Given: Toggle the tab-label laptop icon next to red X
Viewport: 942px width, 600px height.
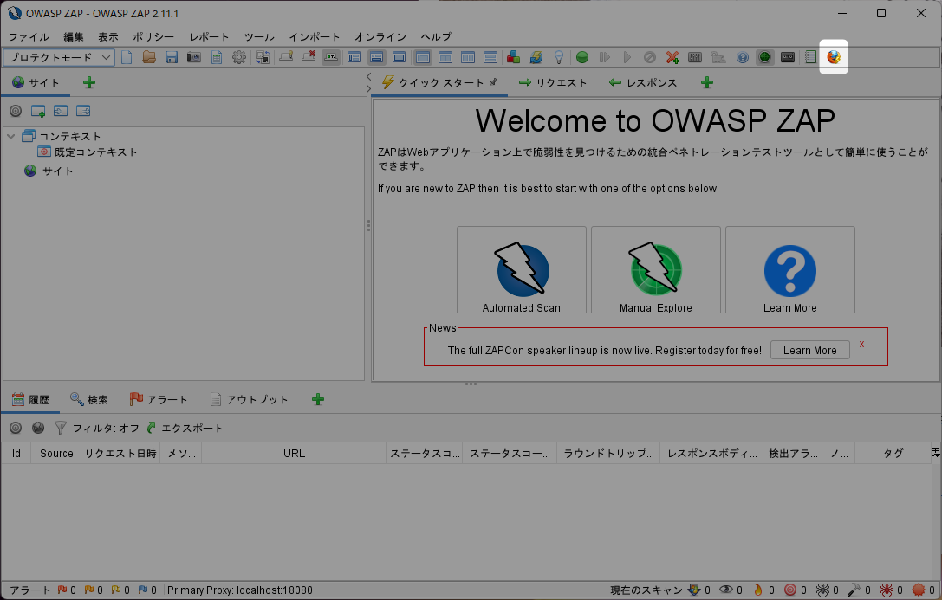Looking at the screenshot, I should pos(330,57).
